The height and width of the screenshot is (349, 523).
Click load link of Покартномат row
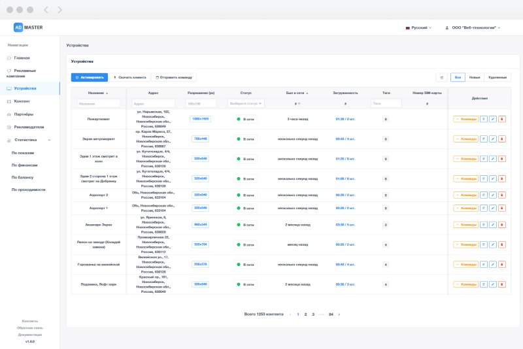[x=345, y=119]
